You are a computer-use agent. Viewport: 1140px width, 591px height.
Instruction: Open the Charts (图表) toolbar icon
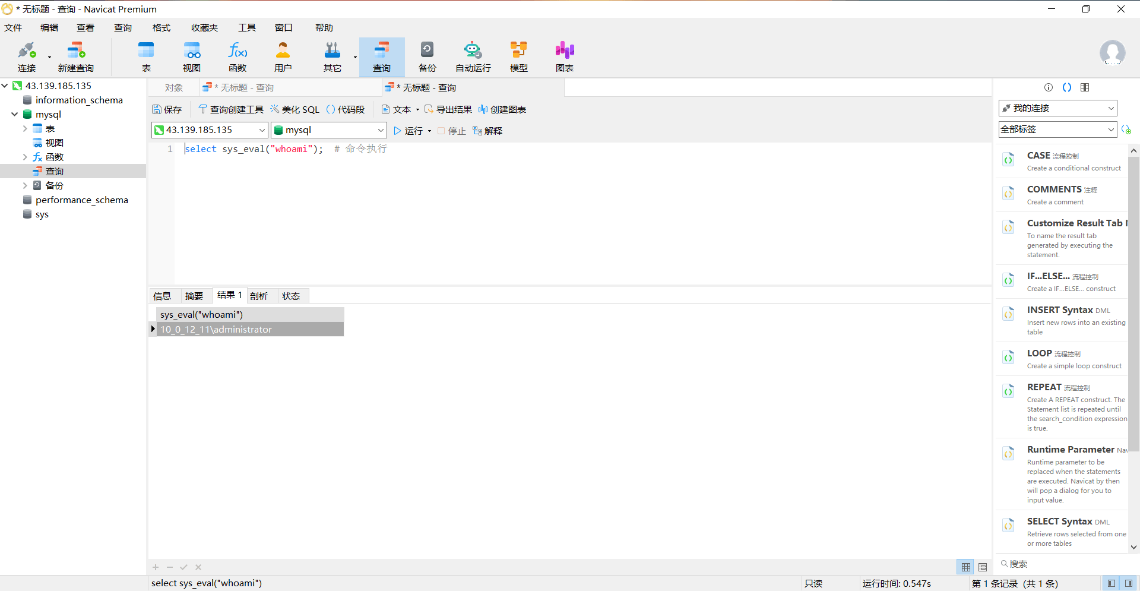click(x=564, y=56)
